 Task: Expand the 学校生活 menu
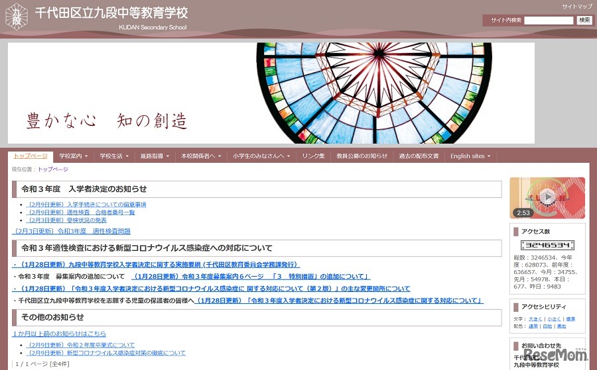(x=114, y=156)
